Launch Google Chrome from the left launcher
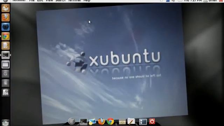 coord(6,36)
